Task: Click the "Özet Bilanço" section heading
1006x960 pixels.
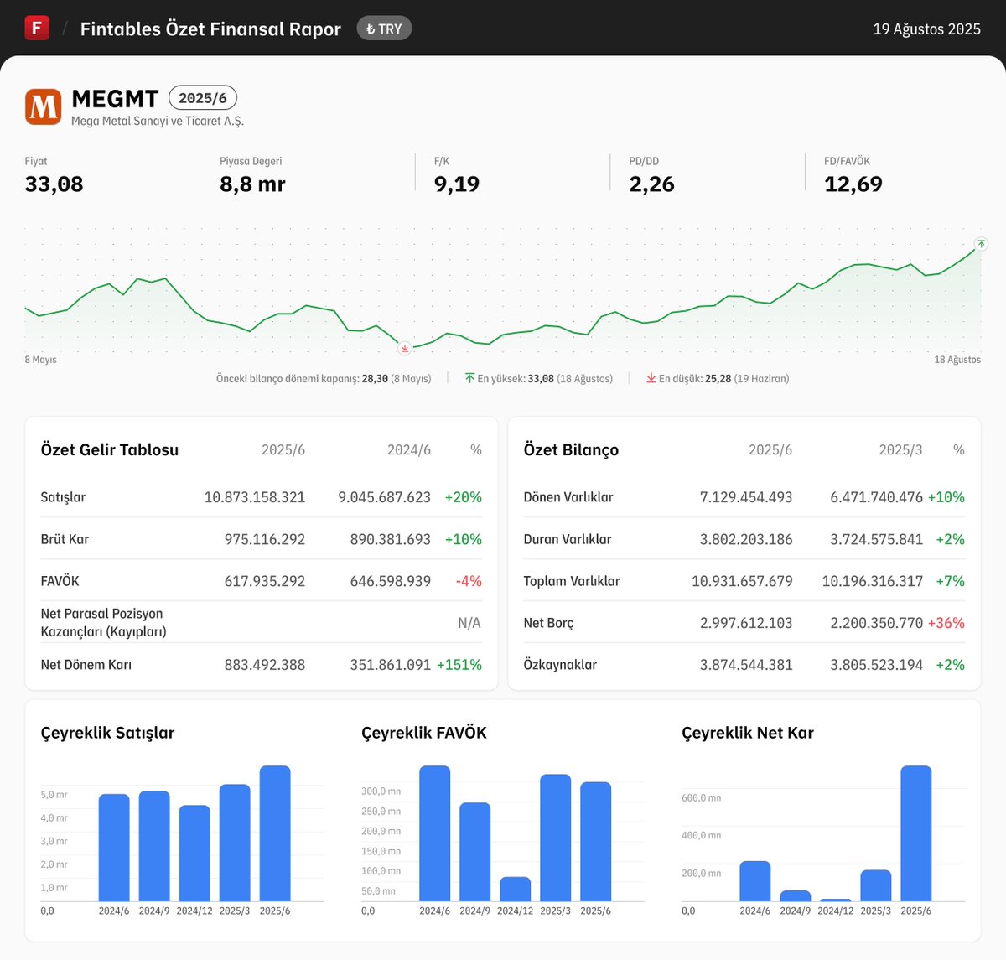Action: [x=570, y=449]
